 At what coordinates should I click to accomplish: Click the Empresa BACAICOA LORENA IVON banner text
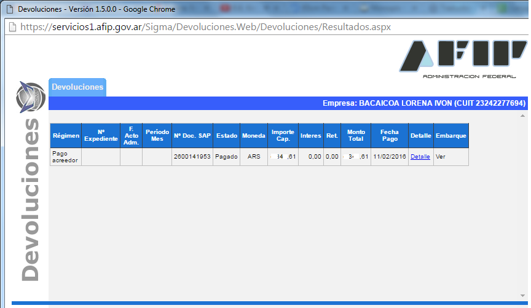coord(424,103)
